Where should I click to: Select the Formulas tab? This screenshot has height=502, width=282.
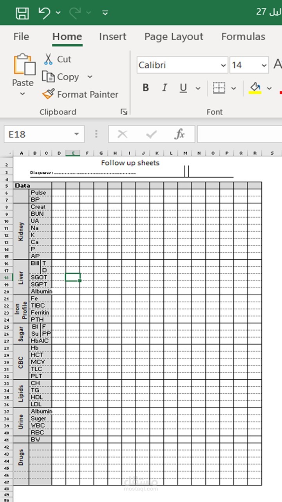(x=243, y=36)
